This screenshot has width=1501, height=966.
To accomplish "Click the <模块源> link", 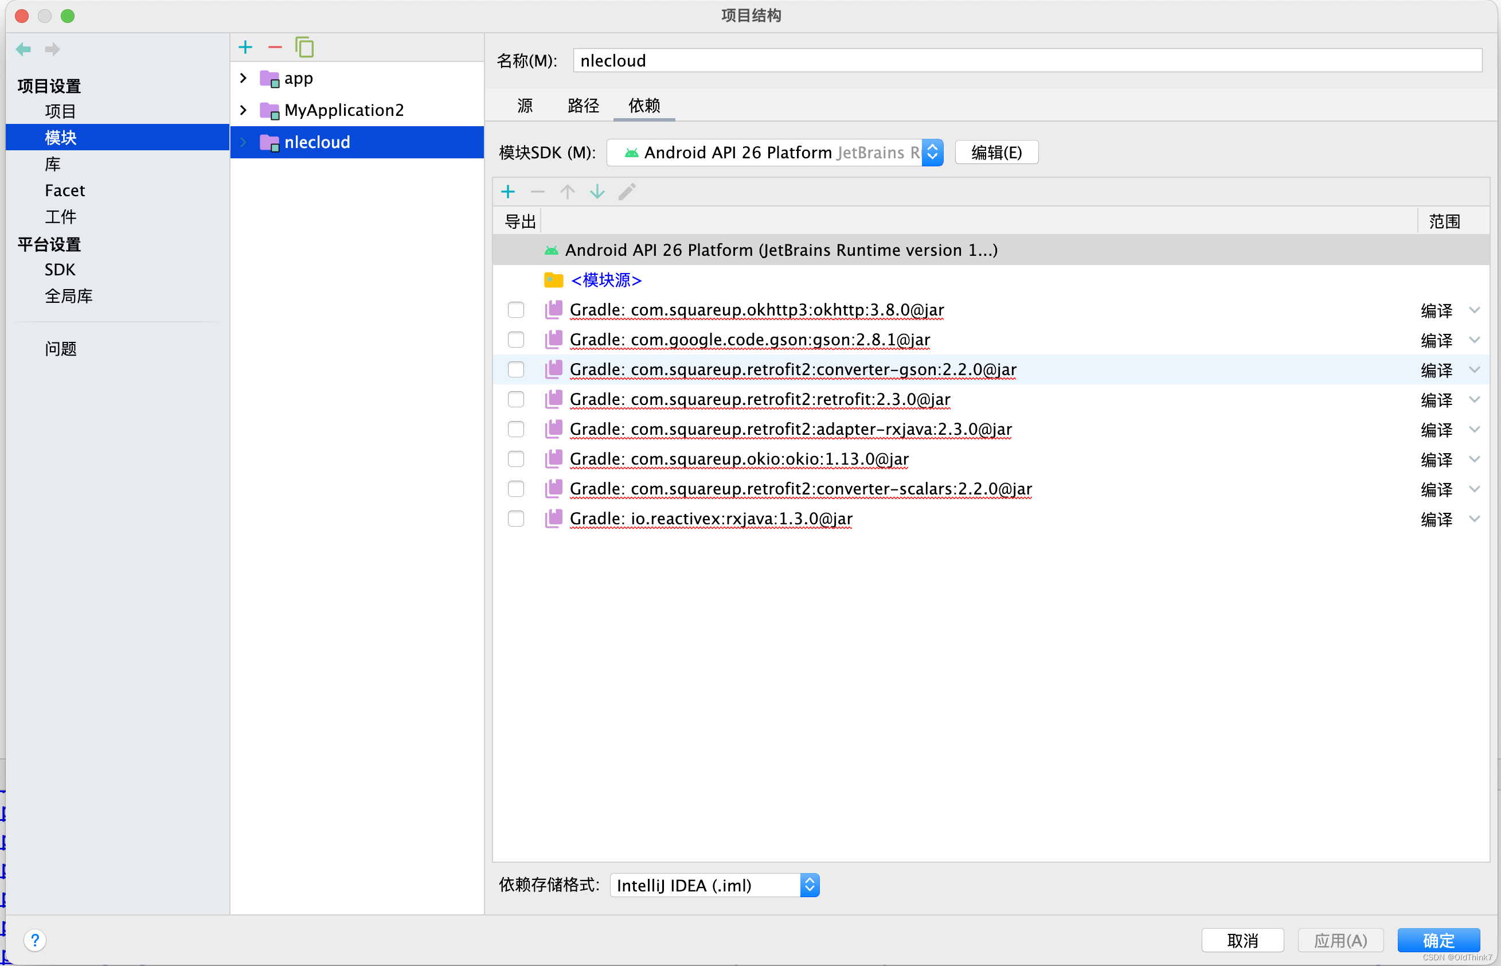I will tap(605, 280).
